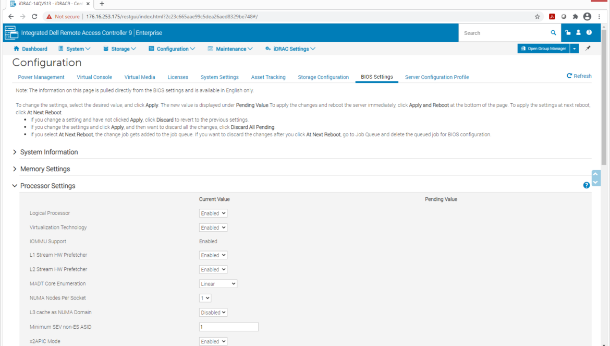Click the floating page-up arrow icon

[x=595, y=174]
